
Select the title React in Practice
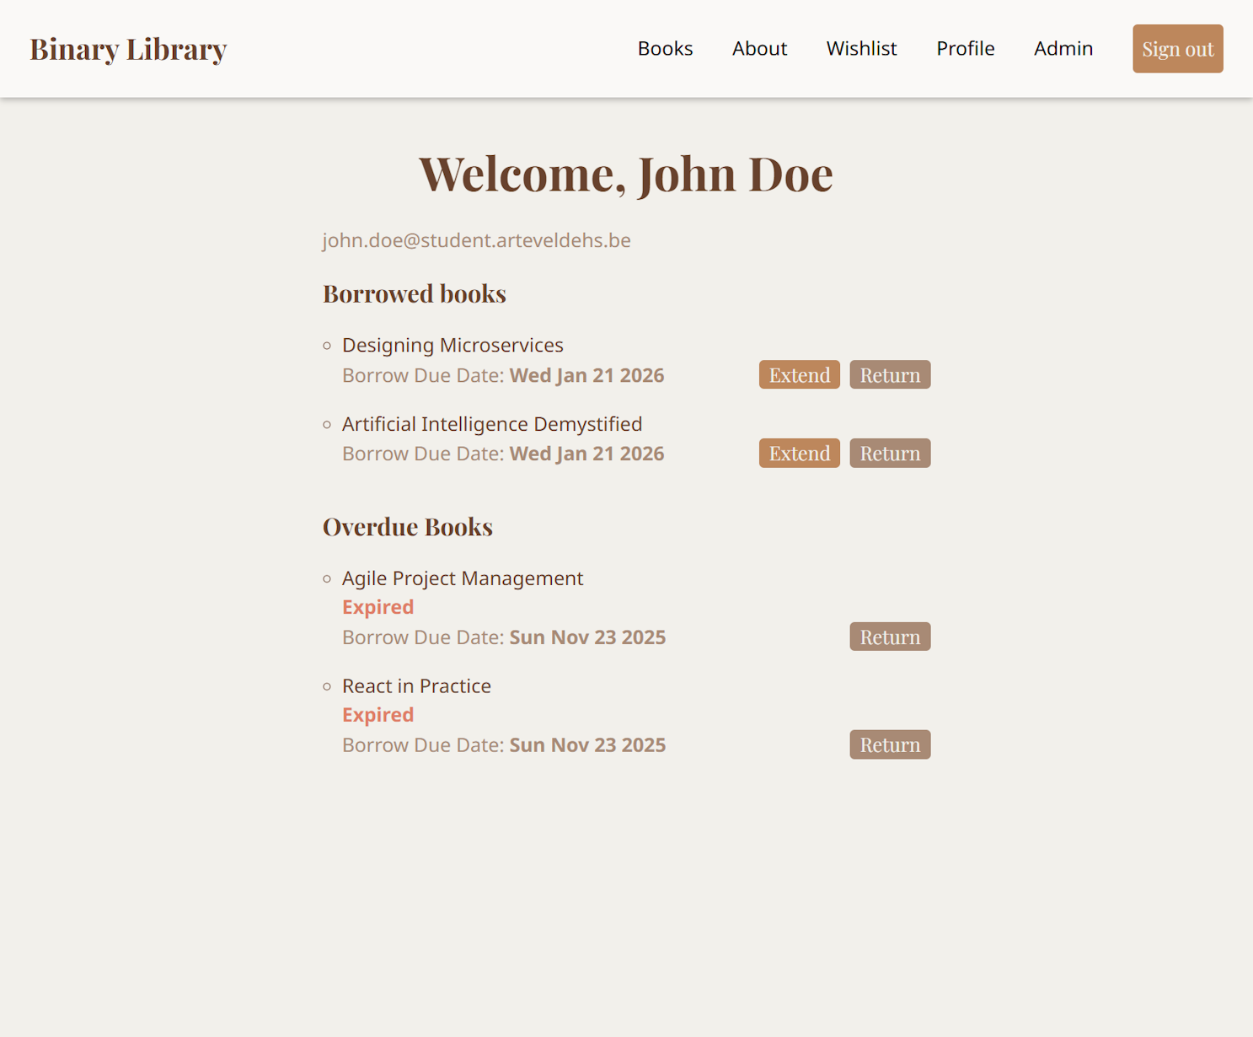416,686
